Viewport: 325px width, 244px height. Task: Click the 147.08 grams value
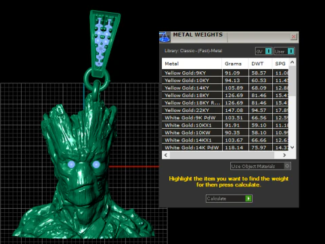tap(234, 110)
